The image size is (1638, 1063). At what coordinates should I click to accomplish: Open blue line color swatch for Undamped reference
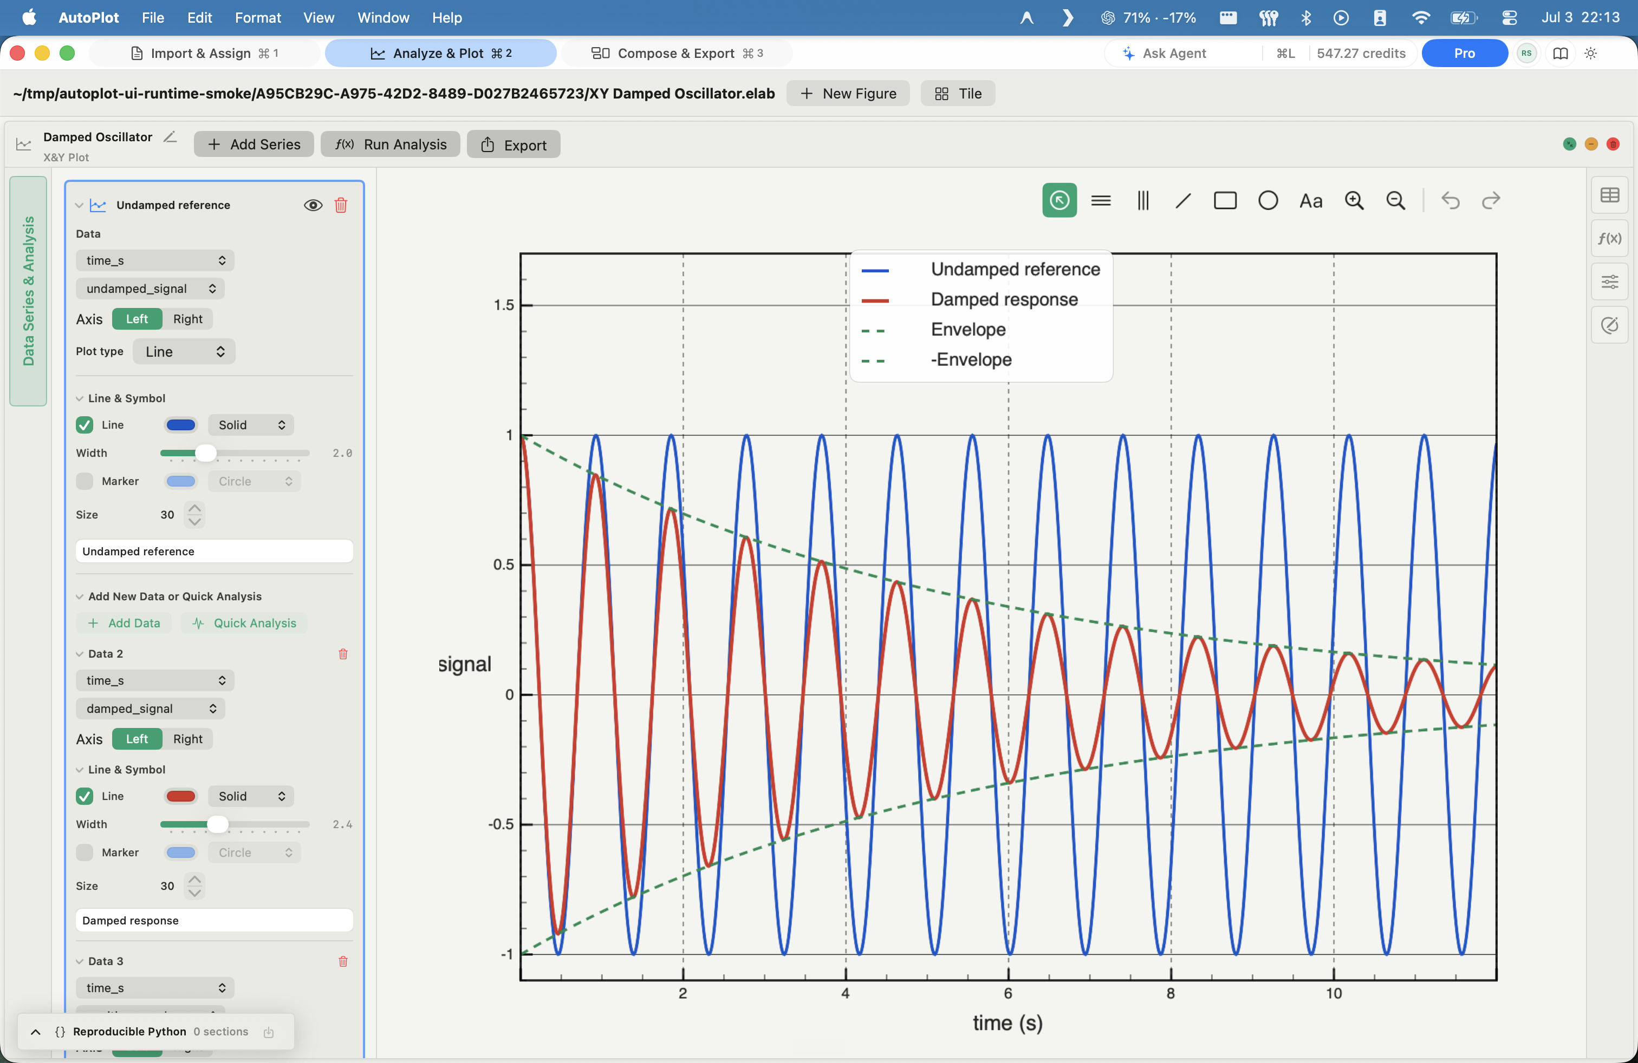coord(181,425)
